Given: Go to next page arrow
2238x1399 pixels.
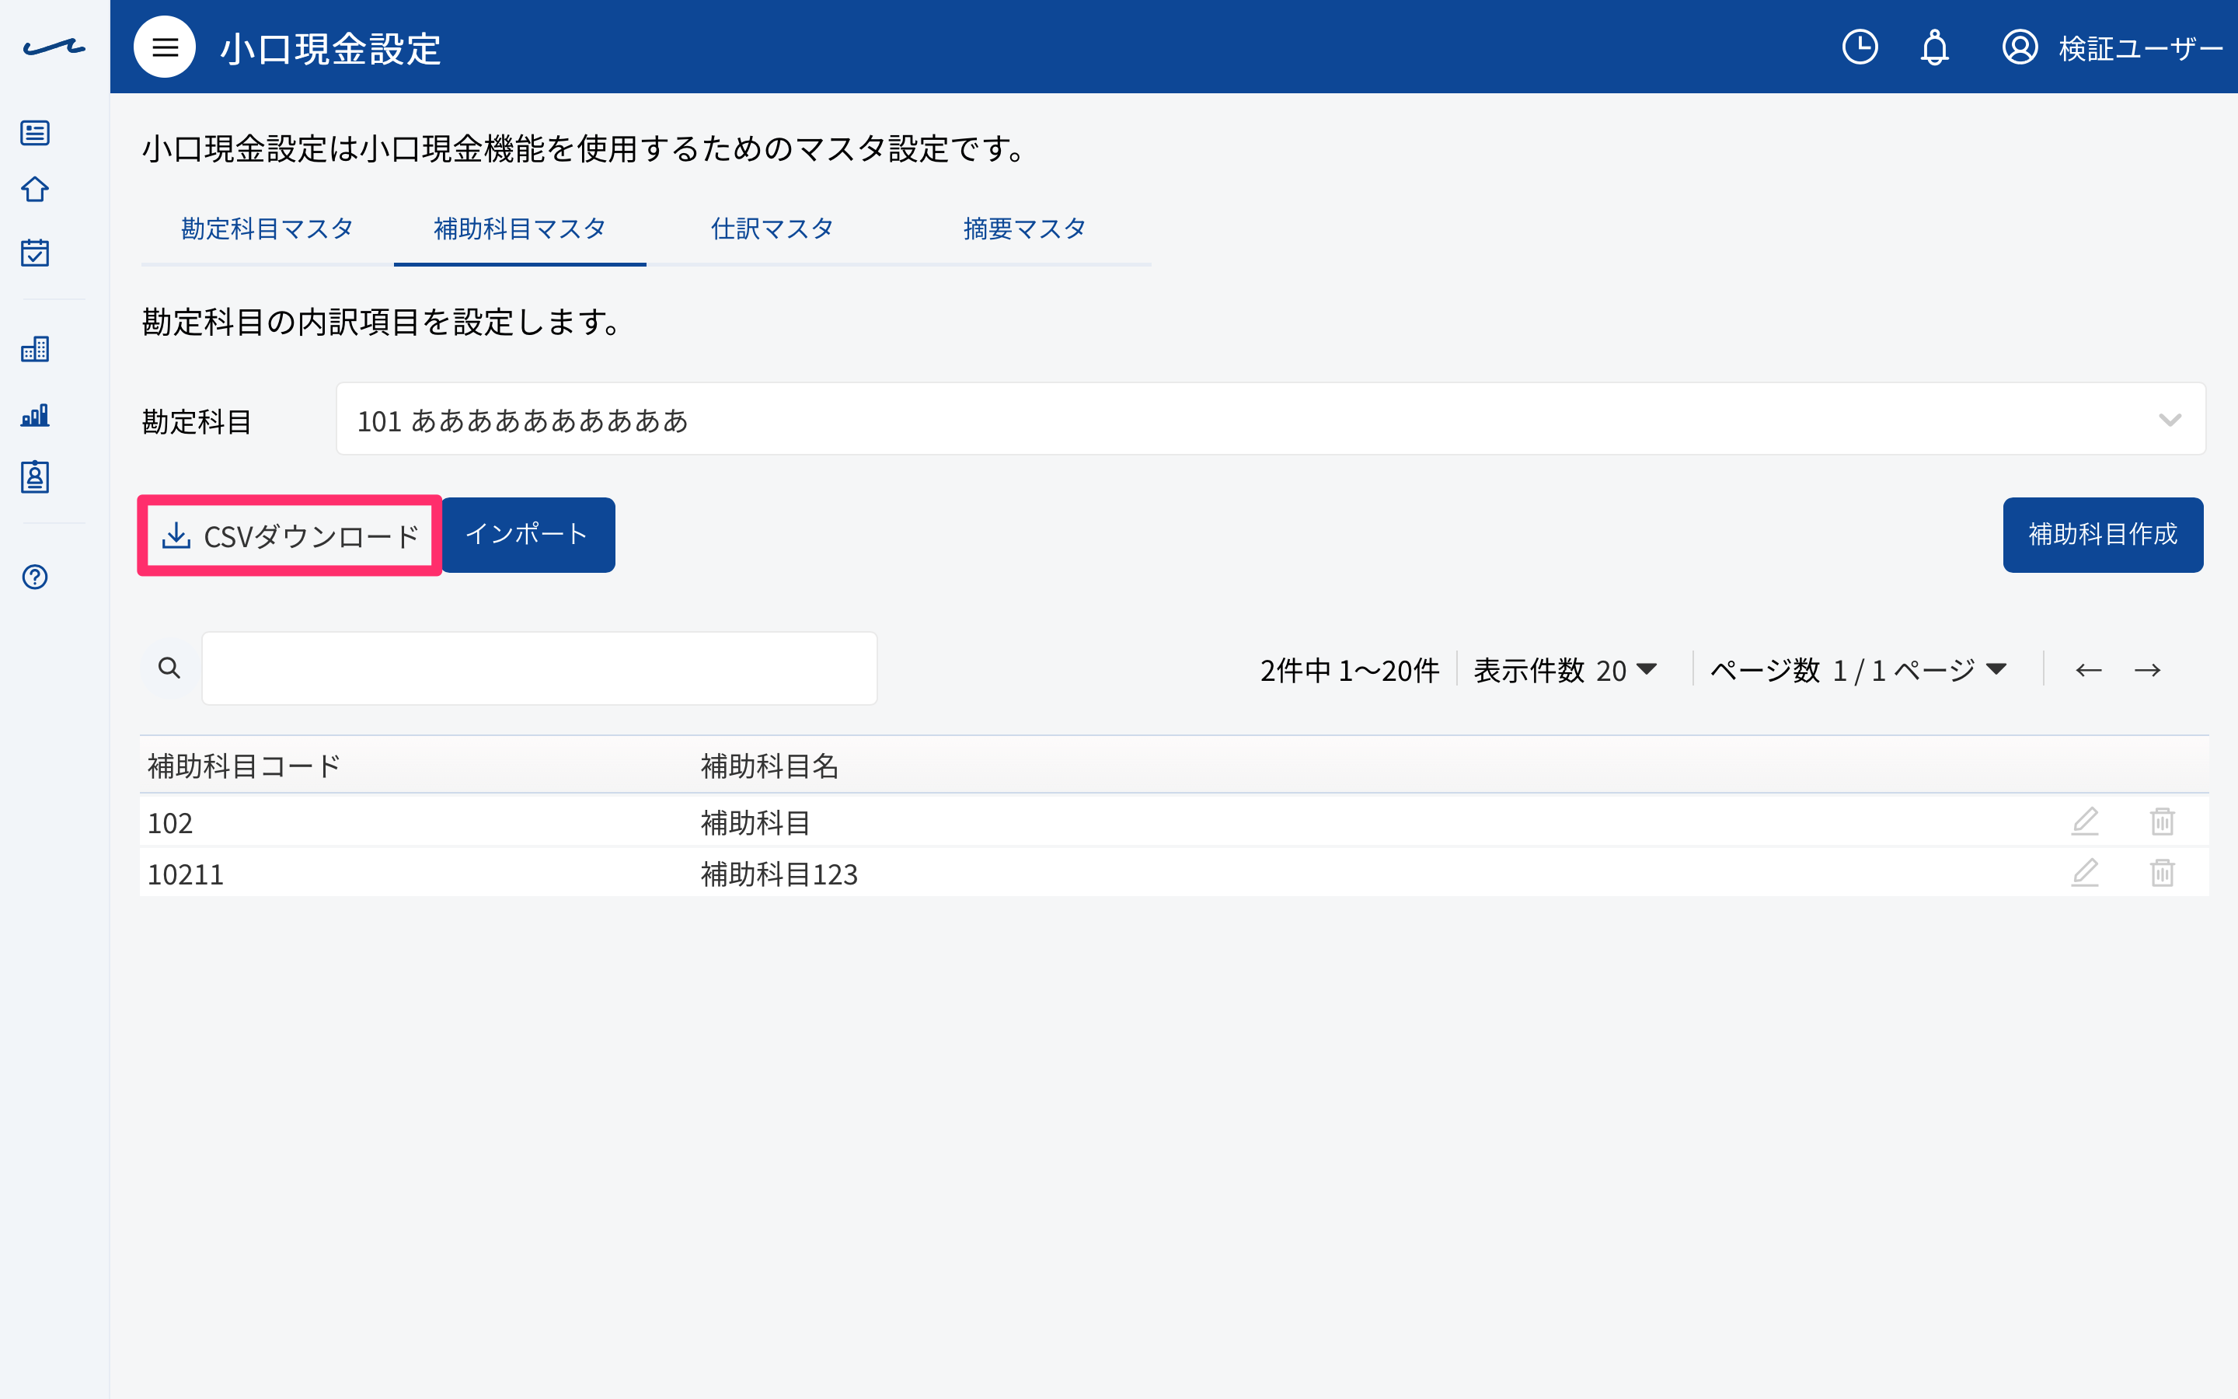Looking at the screenshot, I should coord(2147,670).
